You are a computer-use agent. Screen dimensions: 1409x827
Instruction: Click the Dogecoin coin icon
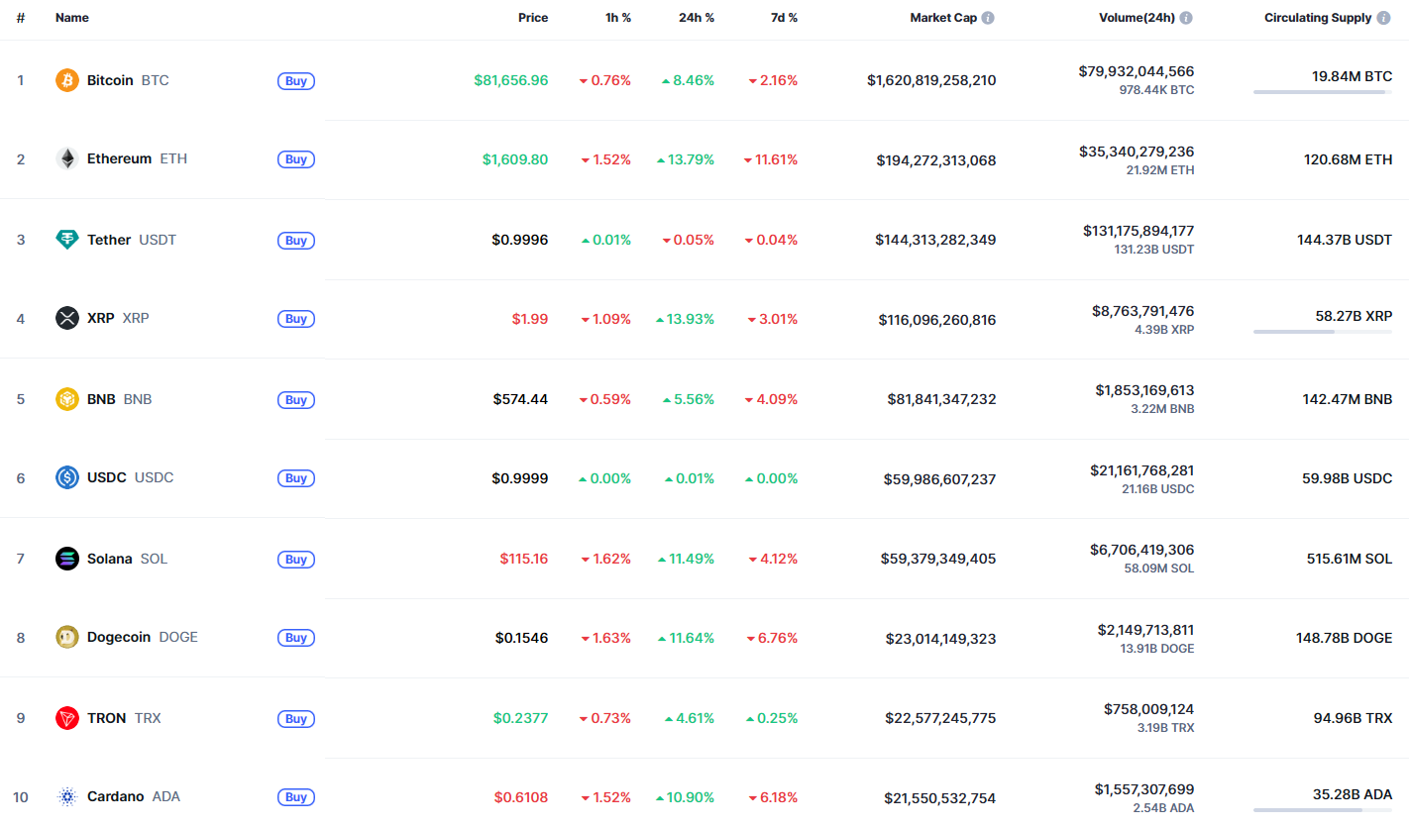pos(66,637)
